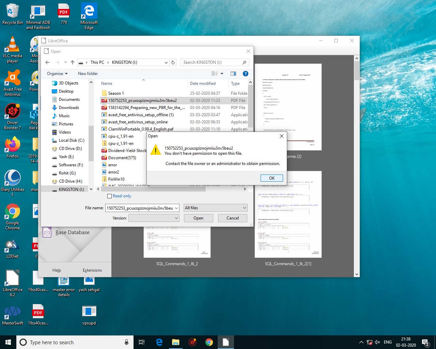Click the refresh icon beside address bar

[173, 62]
